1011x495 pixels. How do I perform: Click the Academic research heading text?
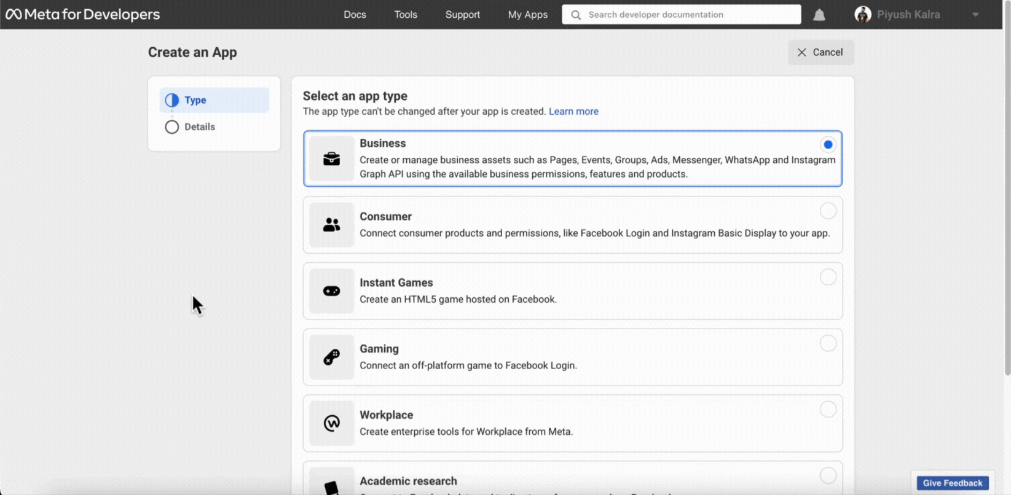[x=409, y=481]
